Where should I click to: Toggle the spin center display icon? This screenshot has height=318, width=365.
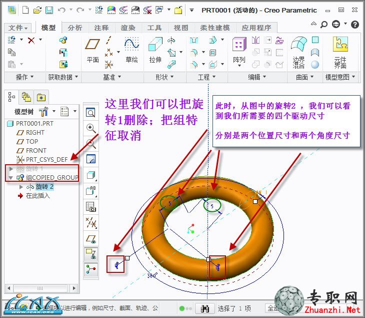(x=91, y=269)
